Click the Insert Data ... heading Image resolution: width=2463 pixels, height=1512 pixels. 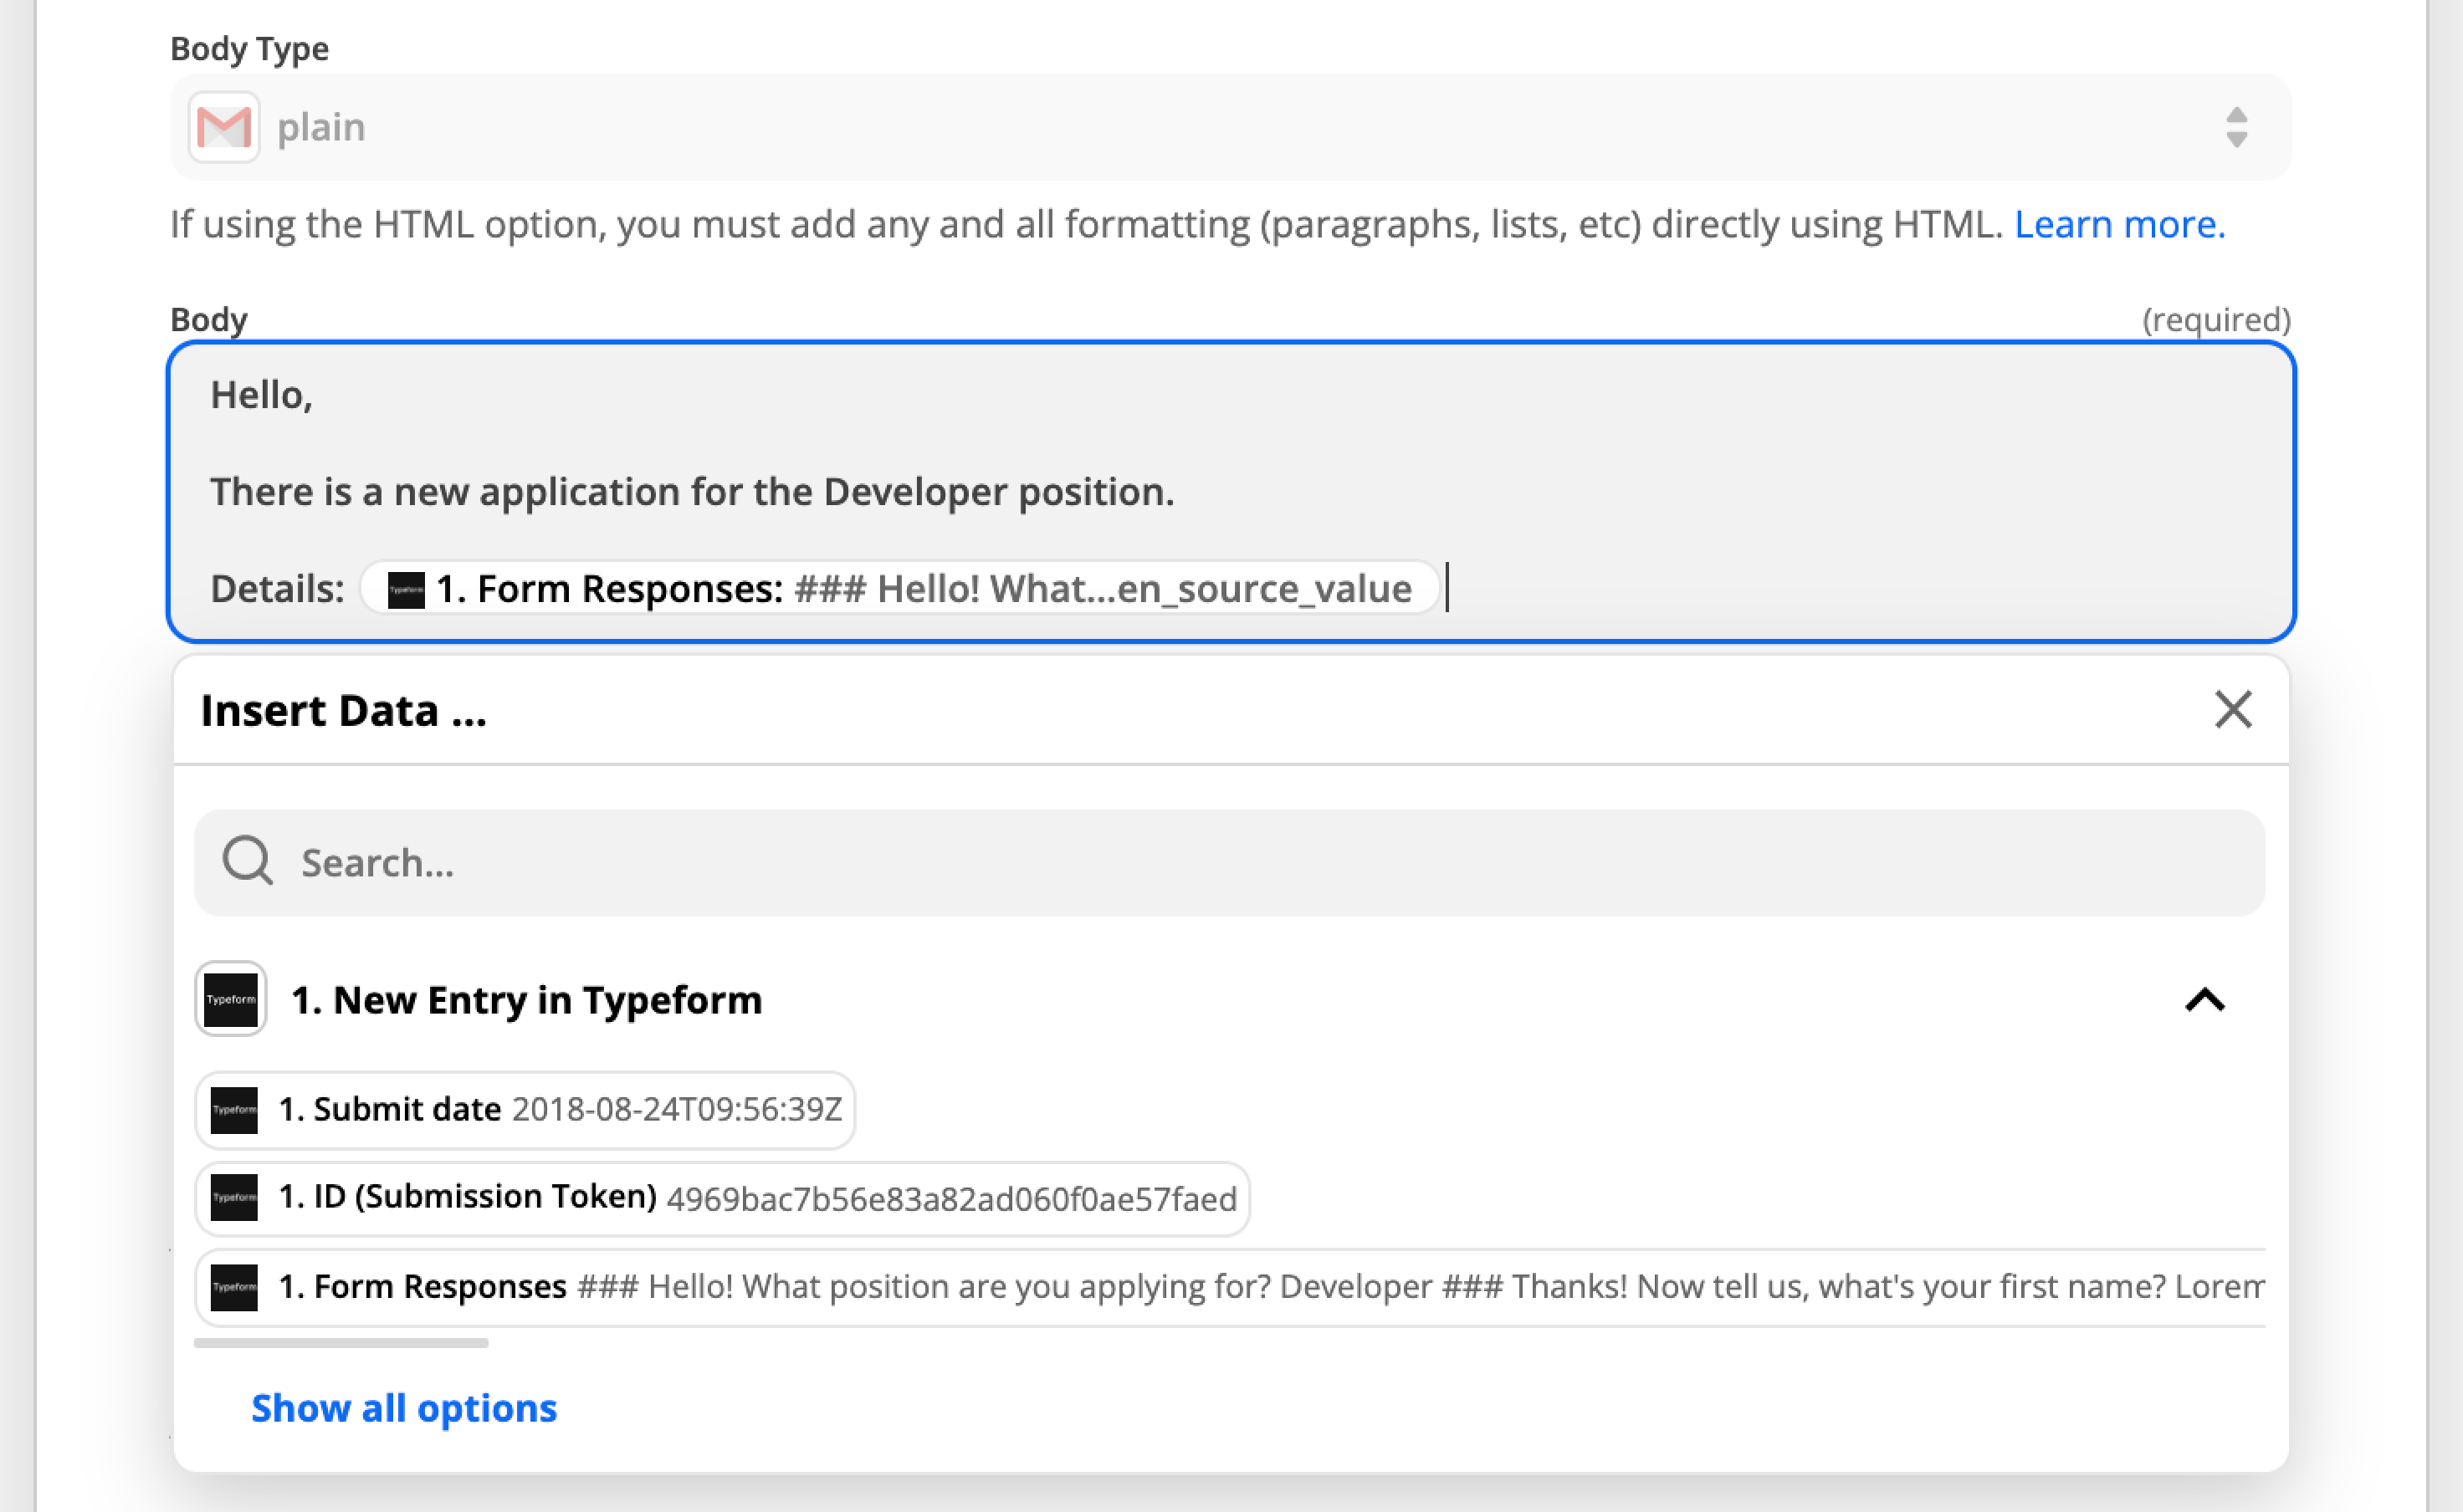[x=344, y=710]
